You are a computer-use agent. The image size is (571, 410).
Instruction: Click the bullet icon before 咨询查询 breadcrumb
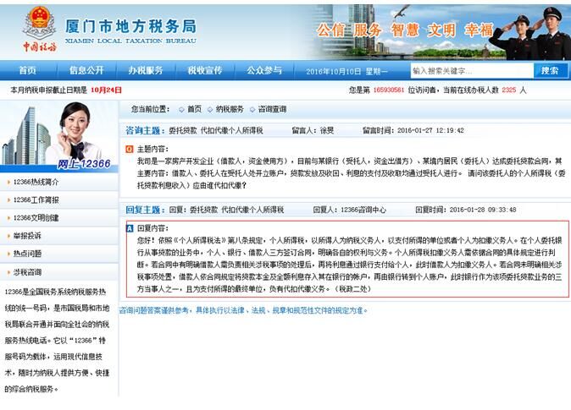252,109
